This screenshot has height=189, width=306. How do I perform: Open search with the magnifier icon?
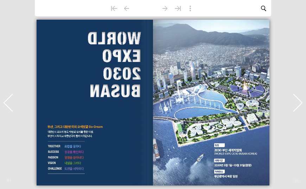(263, 8)
